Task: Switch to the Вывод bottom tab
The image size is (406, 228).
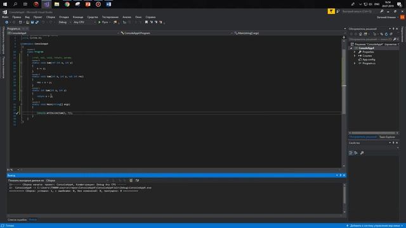Action: (33, 220)
